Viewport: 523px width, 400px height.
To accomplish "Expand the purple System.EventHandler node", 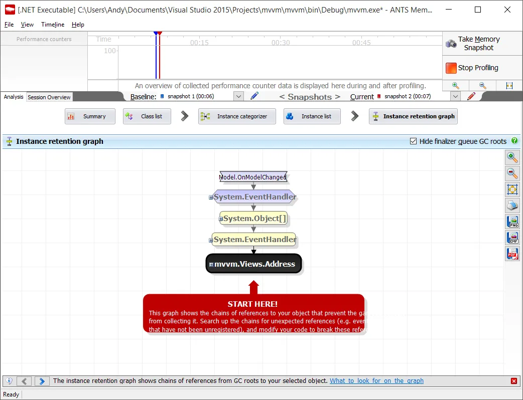I will 210,197.
